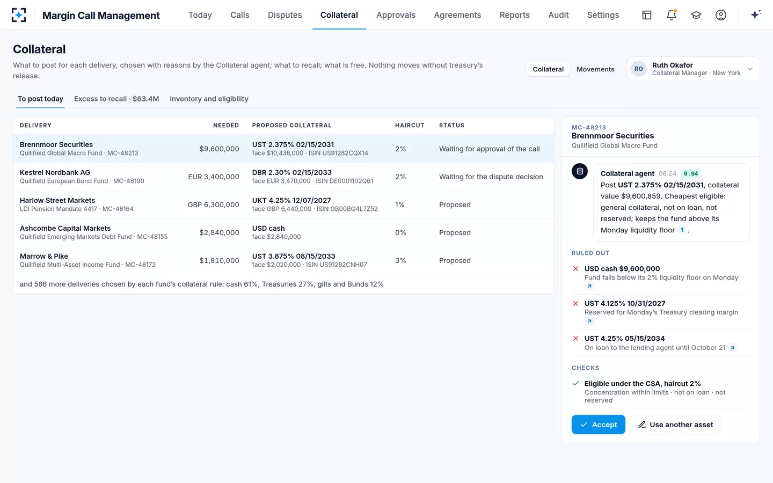
Task: Open the link arrow under USD cash $9,600,000
Action: (589, 286)
